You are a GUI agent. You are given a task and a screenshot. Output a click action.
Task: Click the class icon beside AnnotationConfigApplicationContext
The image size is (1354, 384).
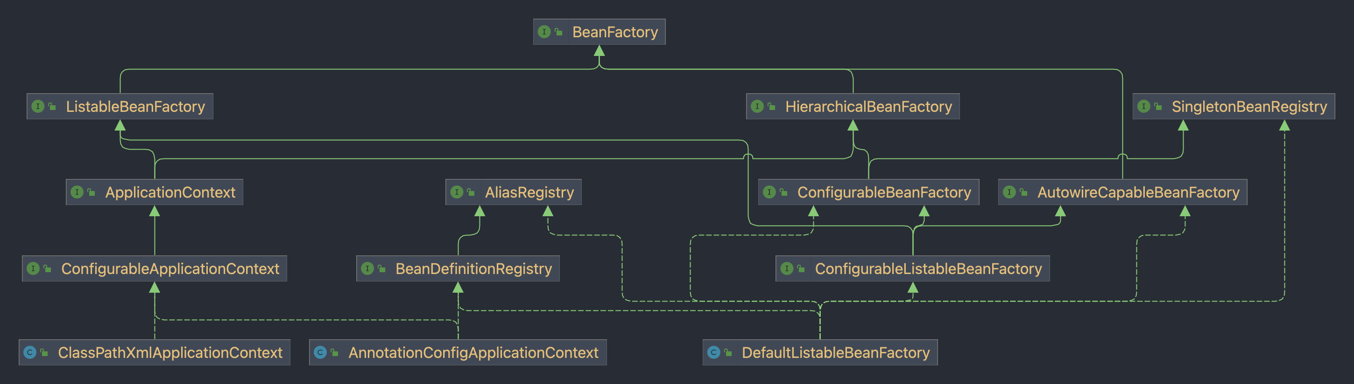pos(320,352)
